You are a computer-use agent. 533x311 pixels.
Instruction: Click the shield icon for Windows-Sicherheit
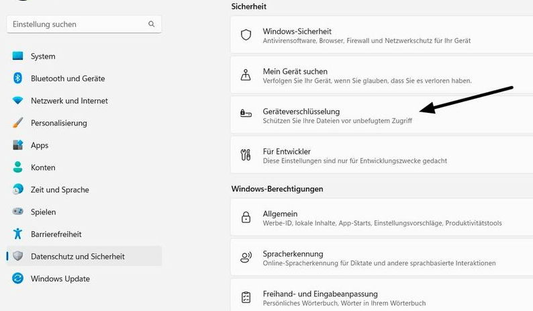246,35
